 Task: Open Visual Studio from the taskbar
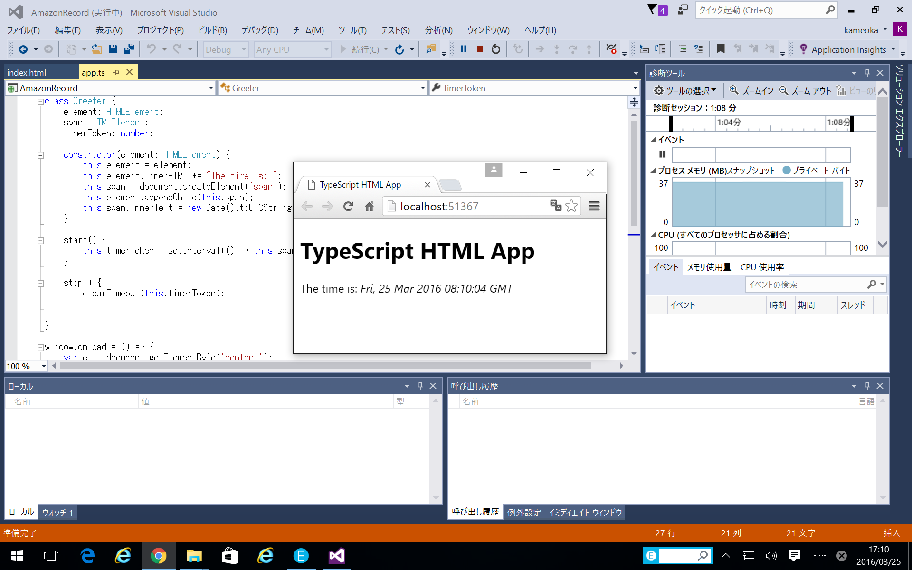pos(336,556)
